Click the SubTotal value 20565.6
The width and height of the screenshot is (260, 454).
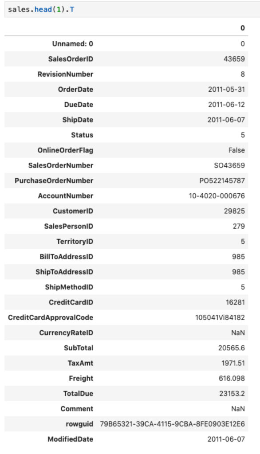[x=232, y=348]
